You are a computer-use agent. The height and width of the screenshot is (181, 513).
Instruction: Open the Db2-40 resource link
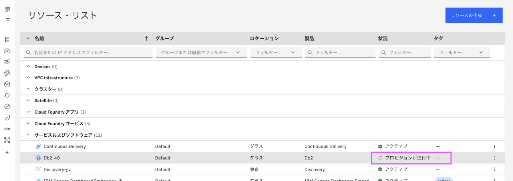click(52, 158)
